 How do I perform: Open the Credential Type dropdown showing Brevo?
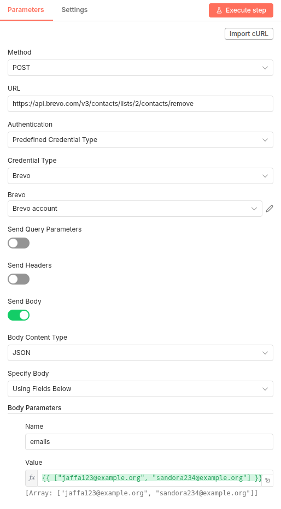pos(140,176)
